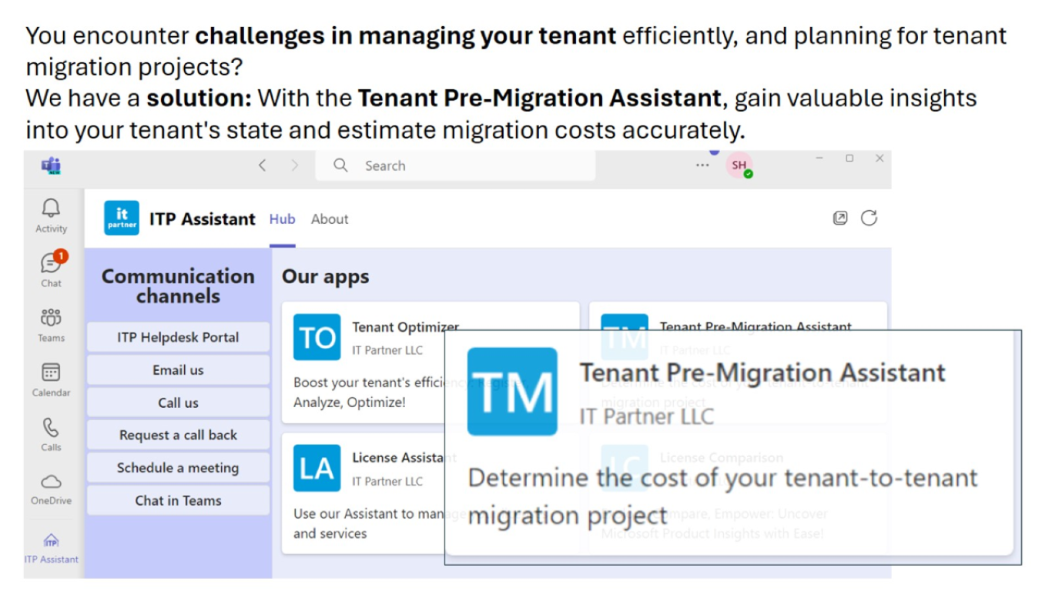
Task: Open the Activity bell icon
Action: 51,207
